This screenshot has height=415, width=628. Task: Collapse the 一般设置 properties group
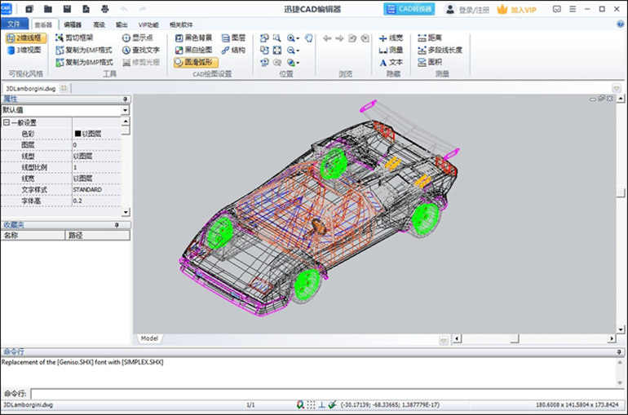click(7, 122)
